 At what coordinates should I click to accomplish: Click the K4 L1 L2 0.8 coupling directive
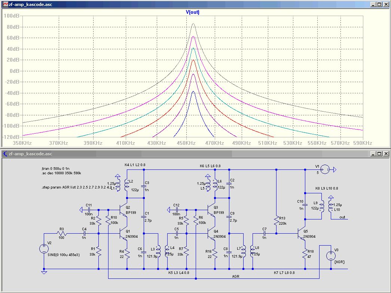(135, 165)
